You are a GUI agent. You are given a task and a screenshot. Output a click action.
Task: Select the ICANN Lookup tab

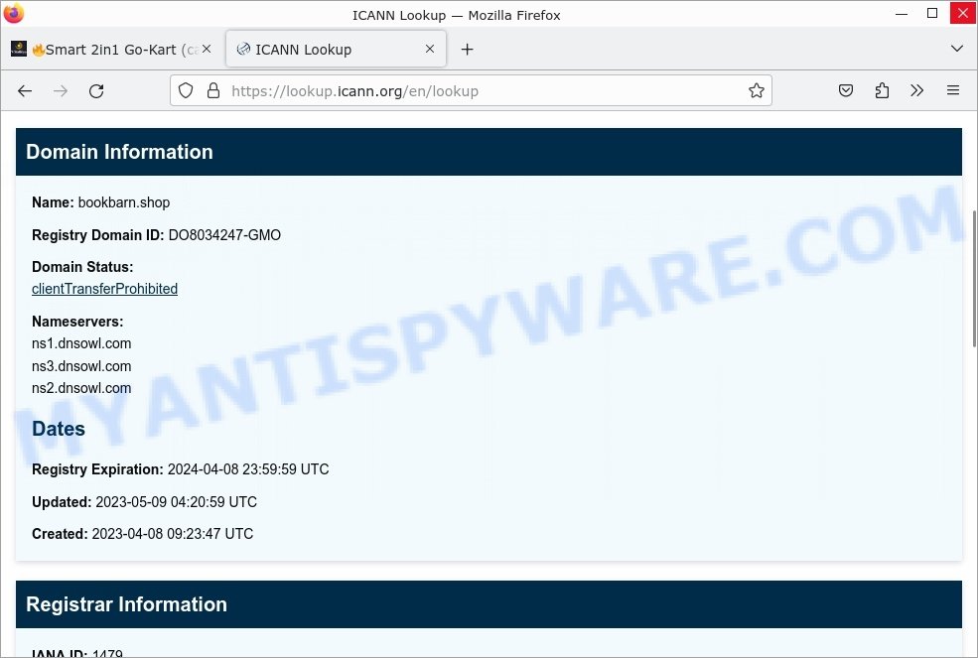coord(336,50)
